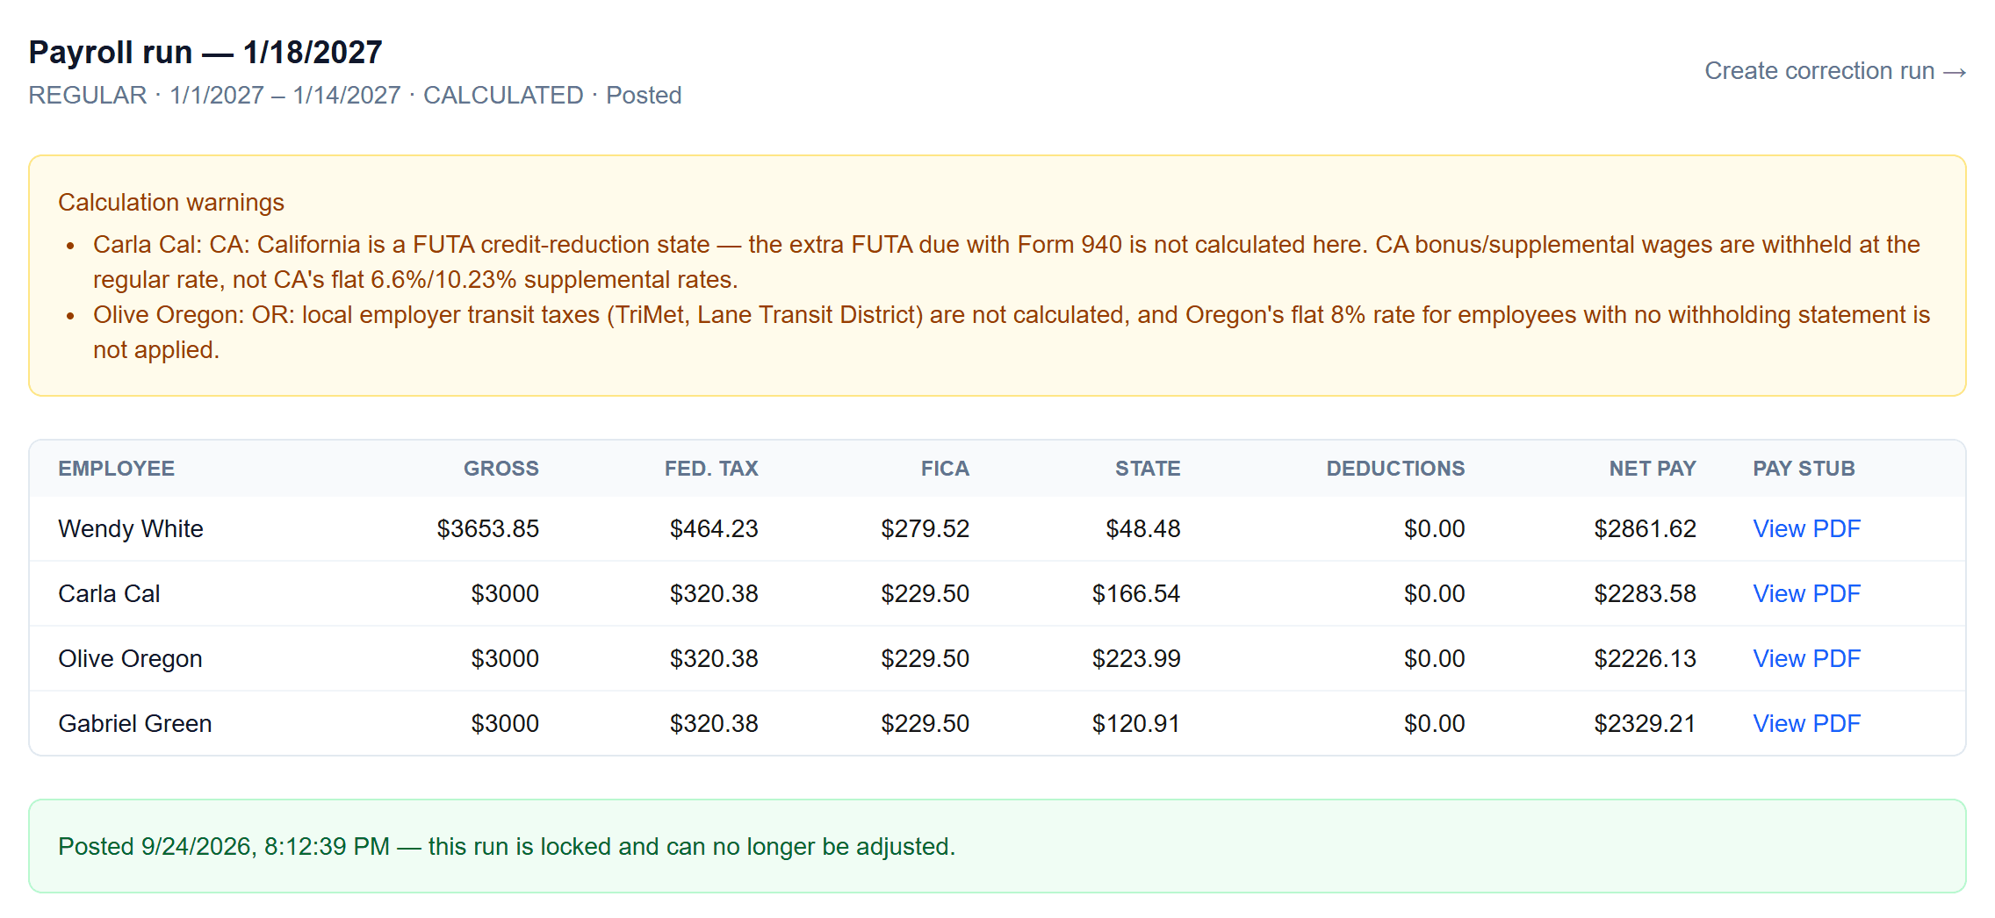
Task: Click the Calculation warnings heading
Action: [x=171, y=202]
